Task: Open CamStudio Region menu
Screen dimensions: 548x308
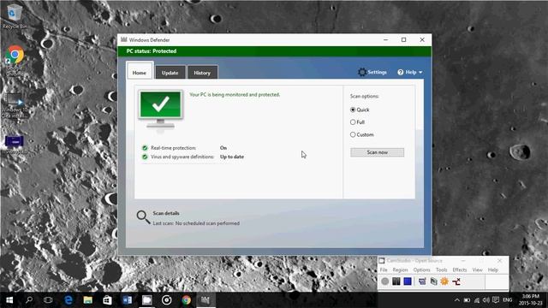Action: pyautogui.click(x=400, y=270)
